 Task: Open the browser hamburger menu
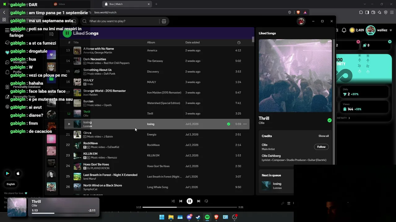[391, 12]
